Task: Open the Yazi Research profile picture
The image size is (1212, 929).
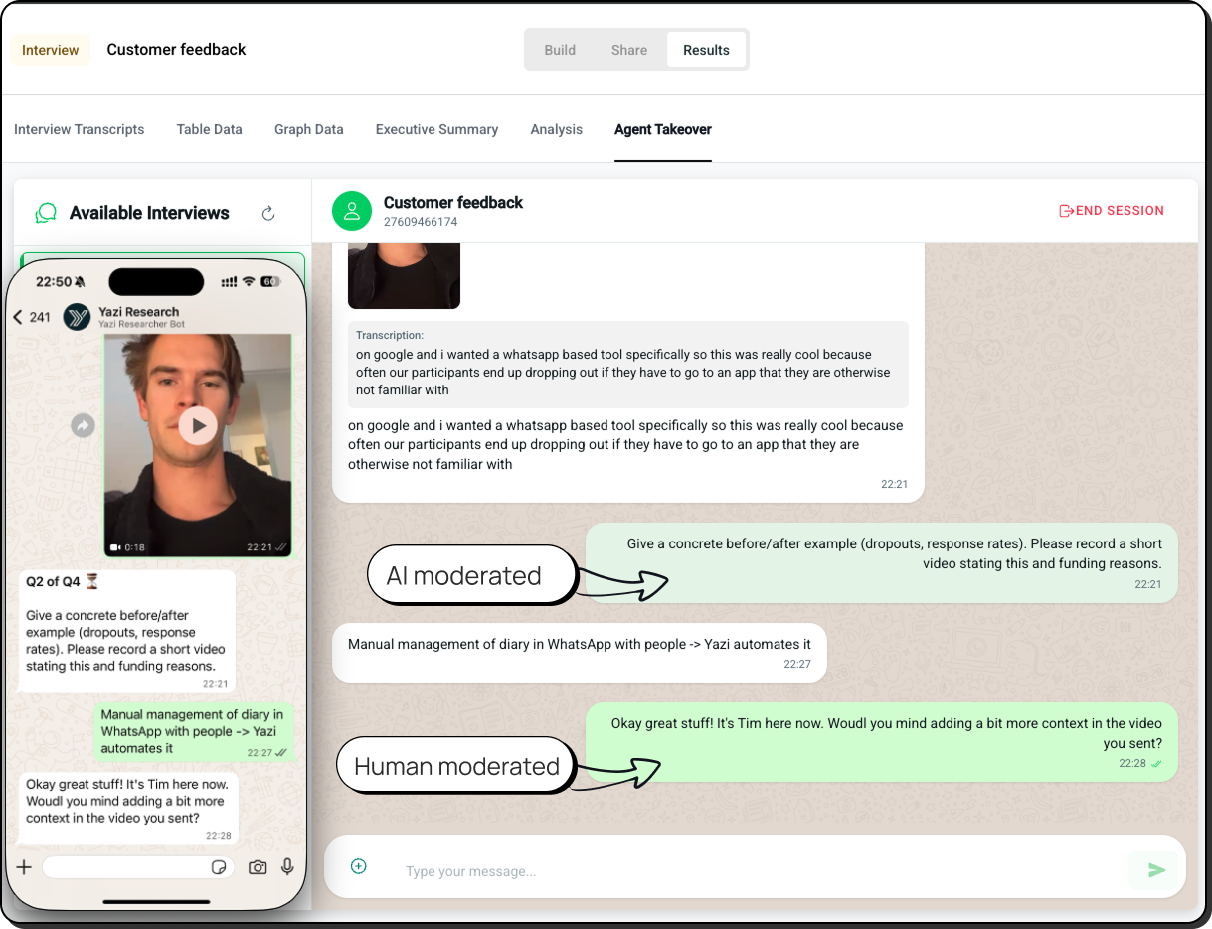Action: click(x=78, y=317)
